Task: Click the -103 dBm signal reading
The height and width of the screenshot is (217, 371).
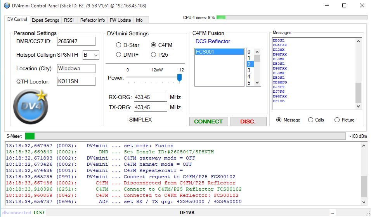Action: (x=358, y=136)
